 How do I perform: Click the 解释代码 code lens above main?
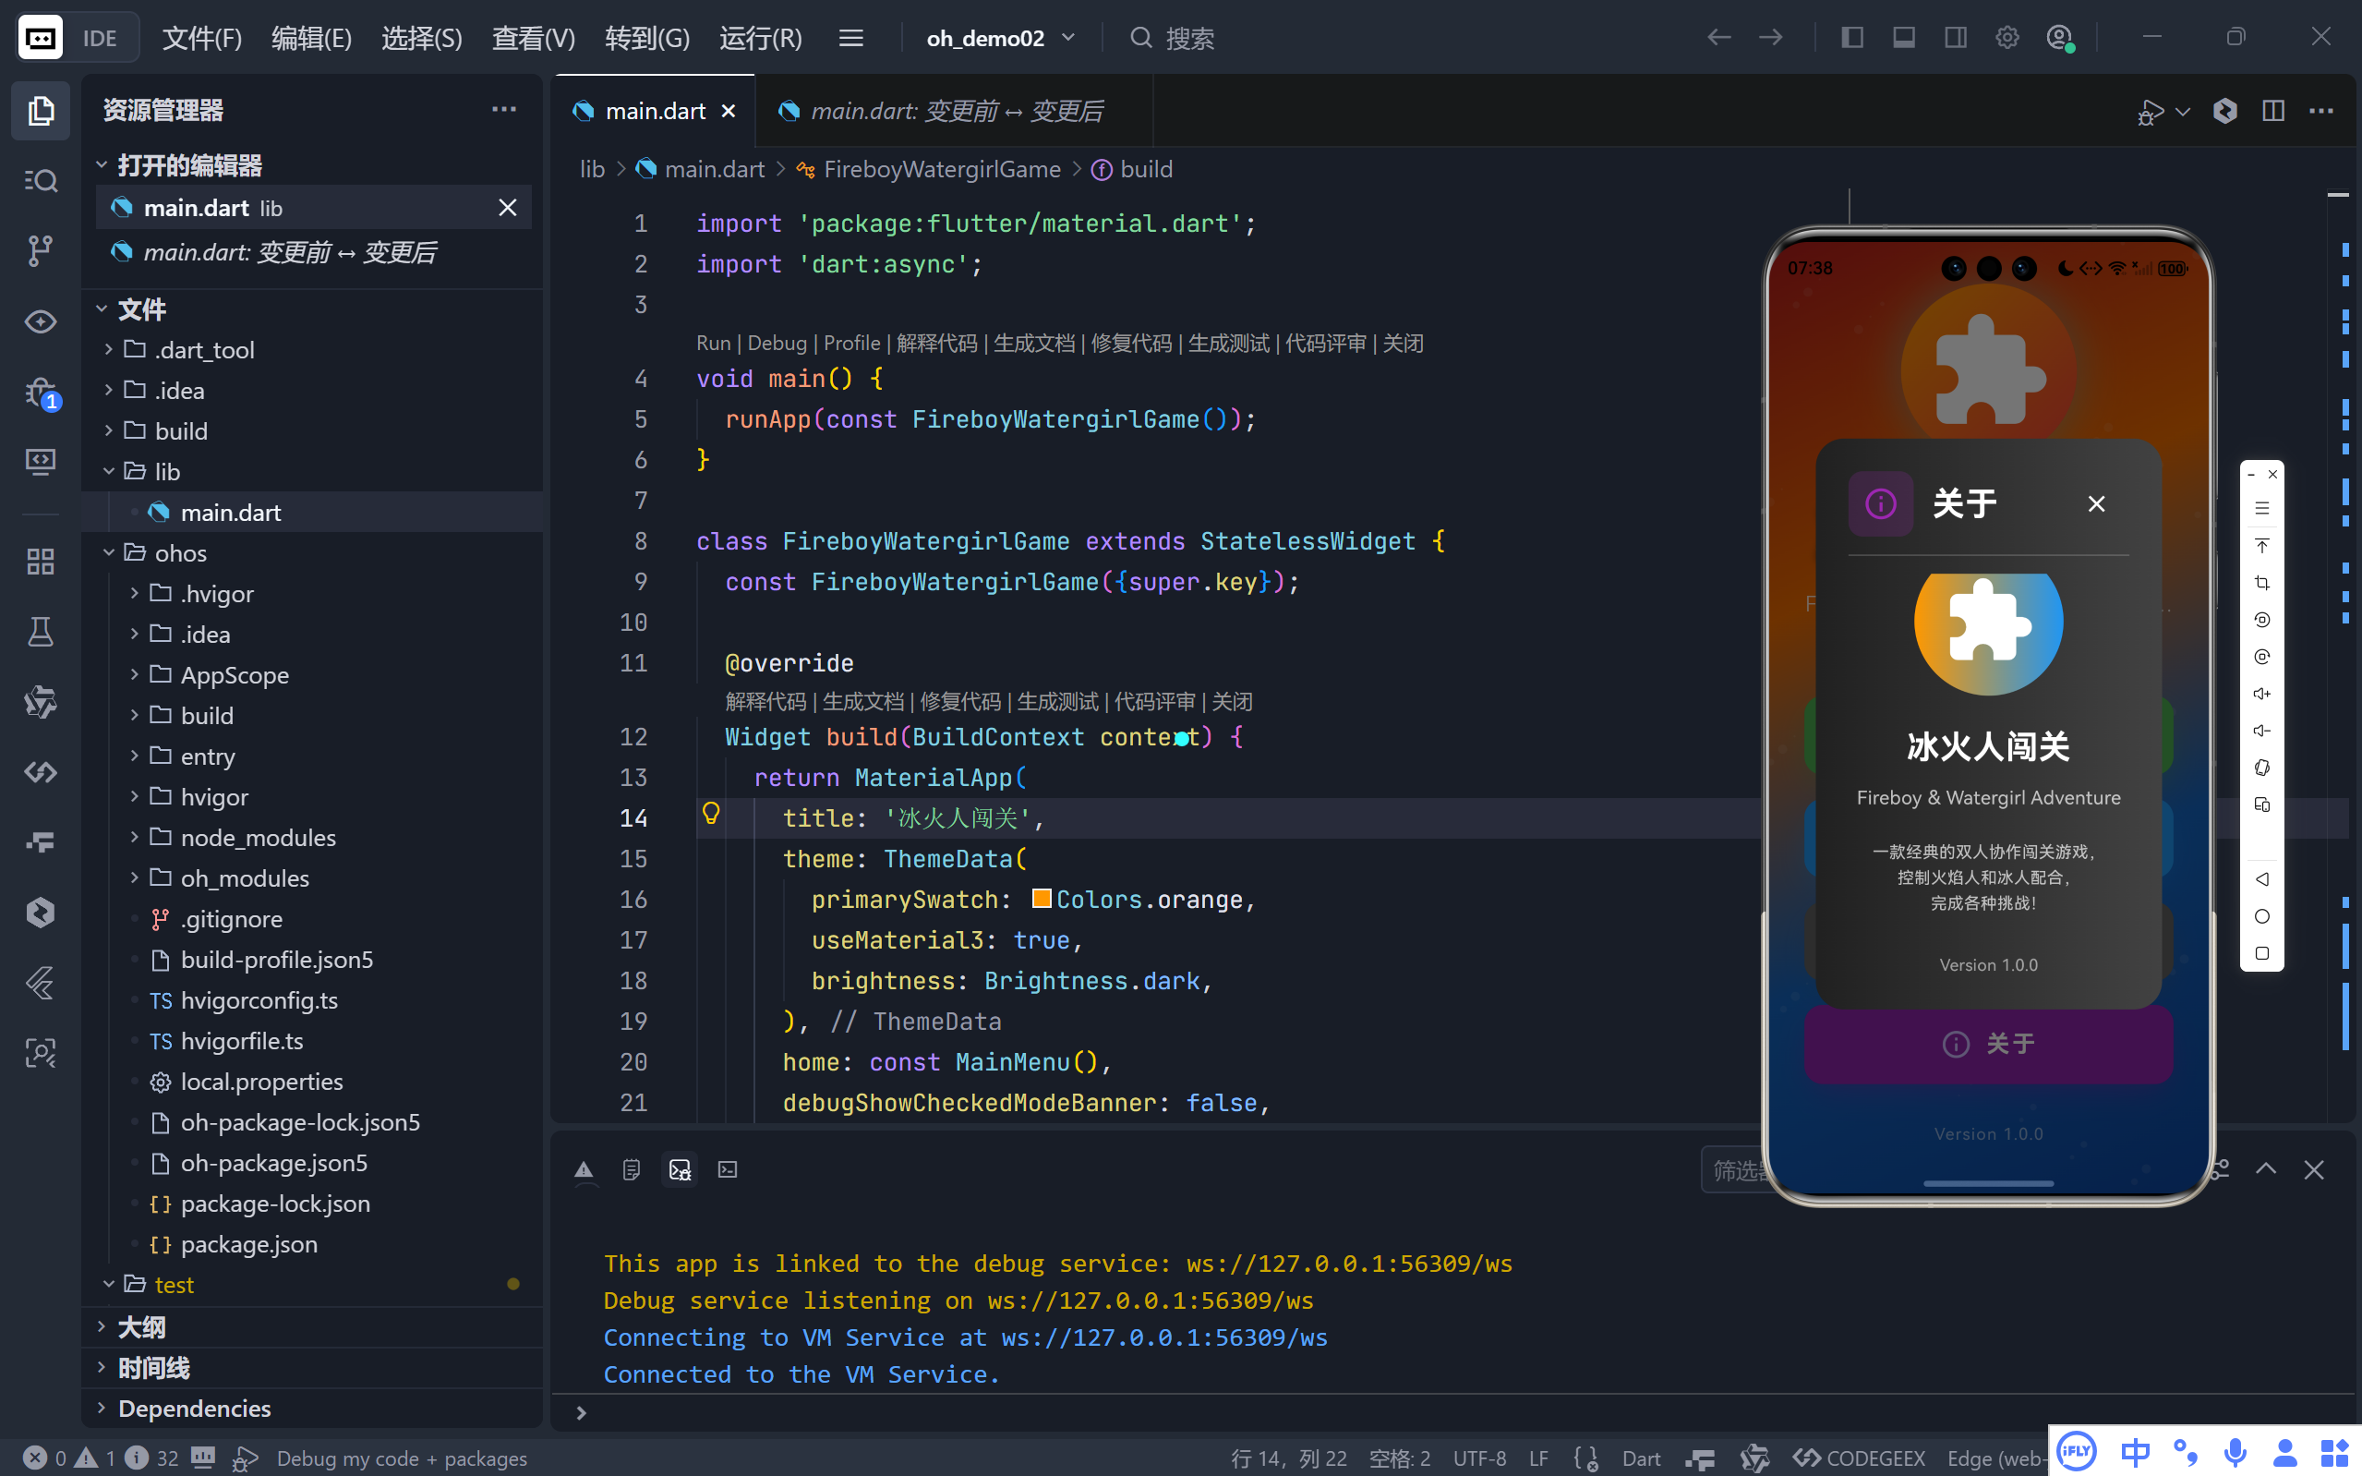coord(934,343)
